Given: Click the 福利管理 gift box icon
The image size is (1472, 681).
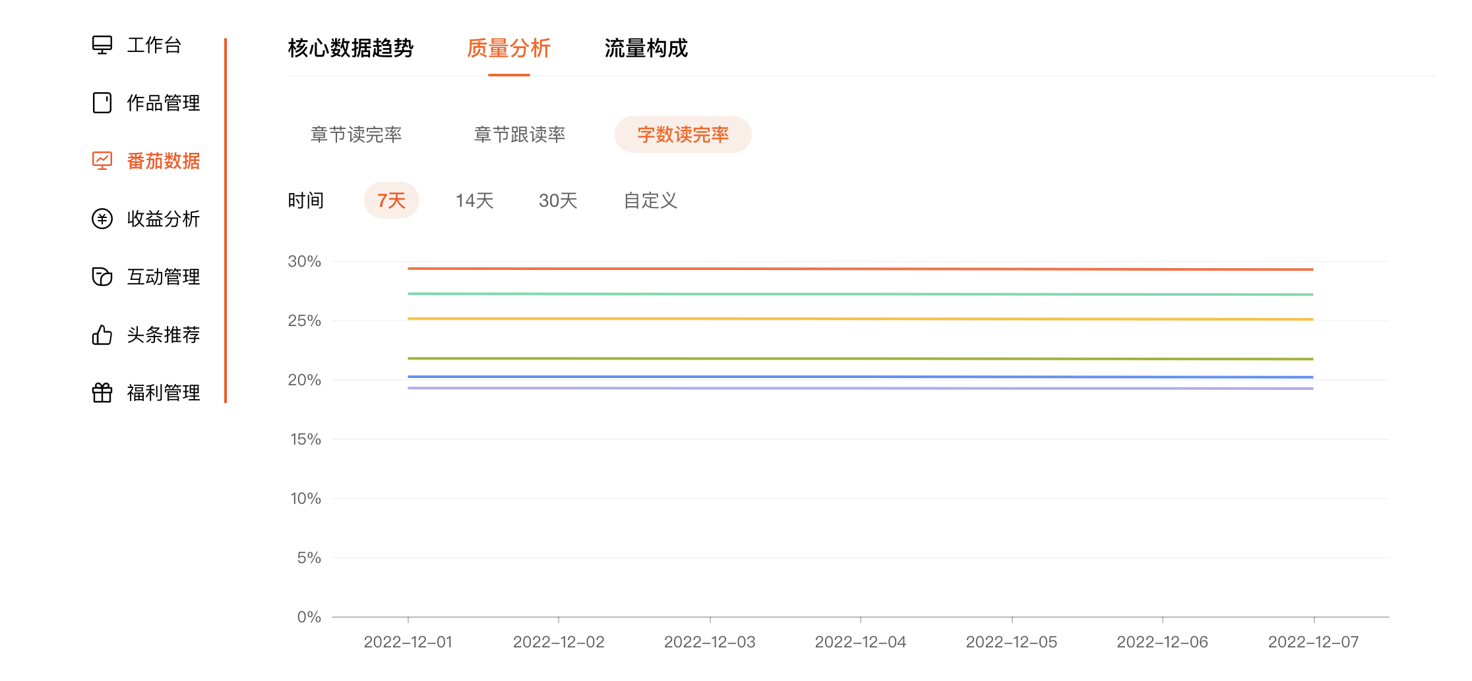Looking at the screenshot, I should (102, 393).
